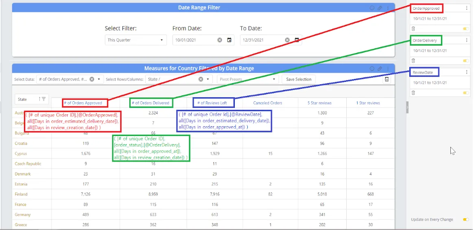
Task: Toggle the OrderApproved filter switch
Action: click(466, 29)
